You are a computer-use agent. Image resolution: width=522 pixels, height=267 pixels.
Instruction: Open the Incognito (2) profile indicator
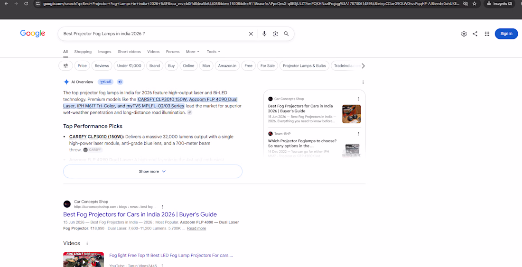[x=500, y=4]
